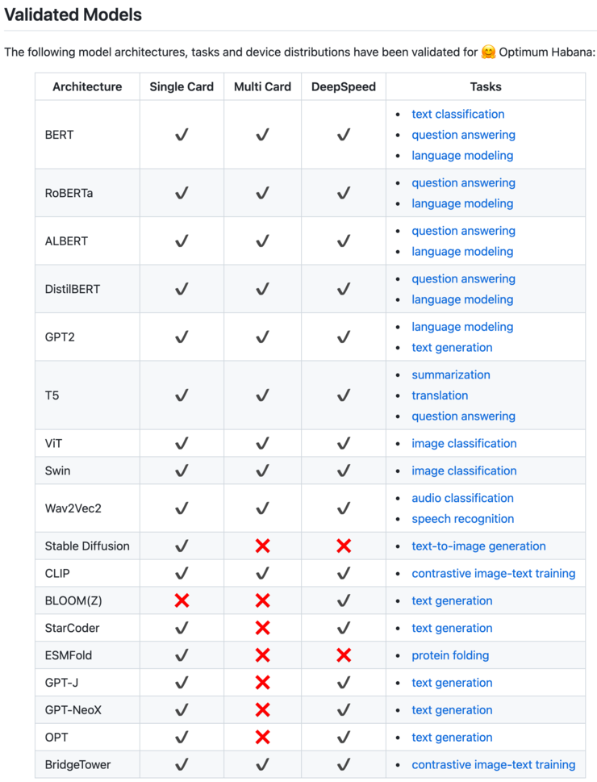Click CLIP DeepSpeed check mark
The height and width of the screenshot is (782, 597).
point(344,574)
